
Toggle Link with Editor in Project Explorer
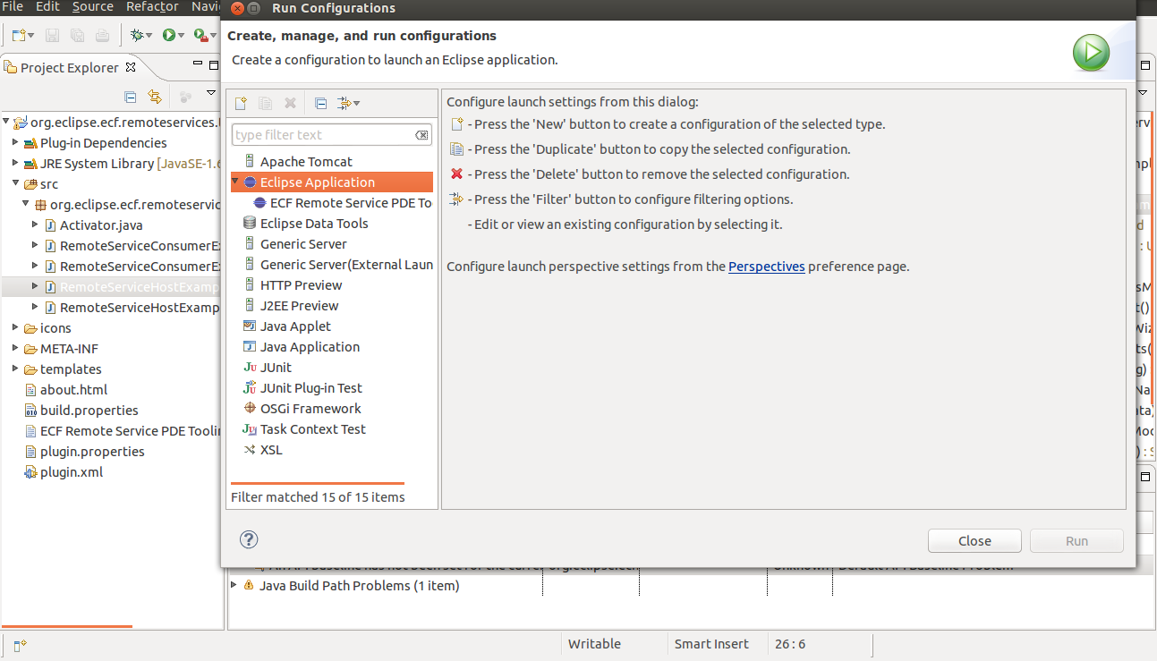[155, 97]
